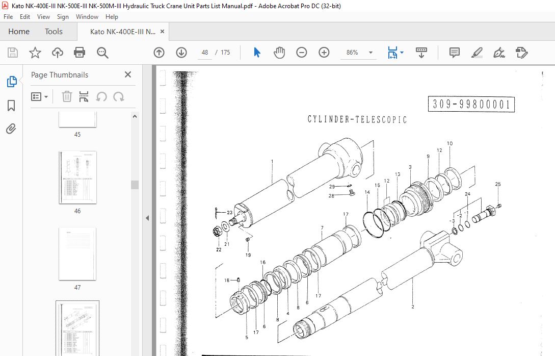Viewport: 555px width, 356px height.
Task: Select the highlighted page 48 thumbnail
Action: [x=77, y=328]
